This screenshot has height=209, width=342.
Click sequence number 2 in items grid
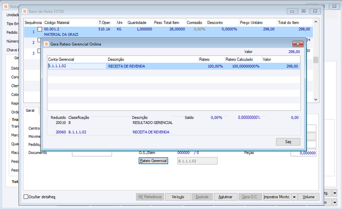pyautogui.click(x=33, y=43)
